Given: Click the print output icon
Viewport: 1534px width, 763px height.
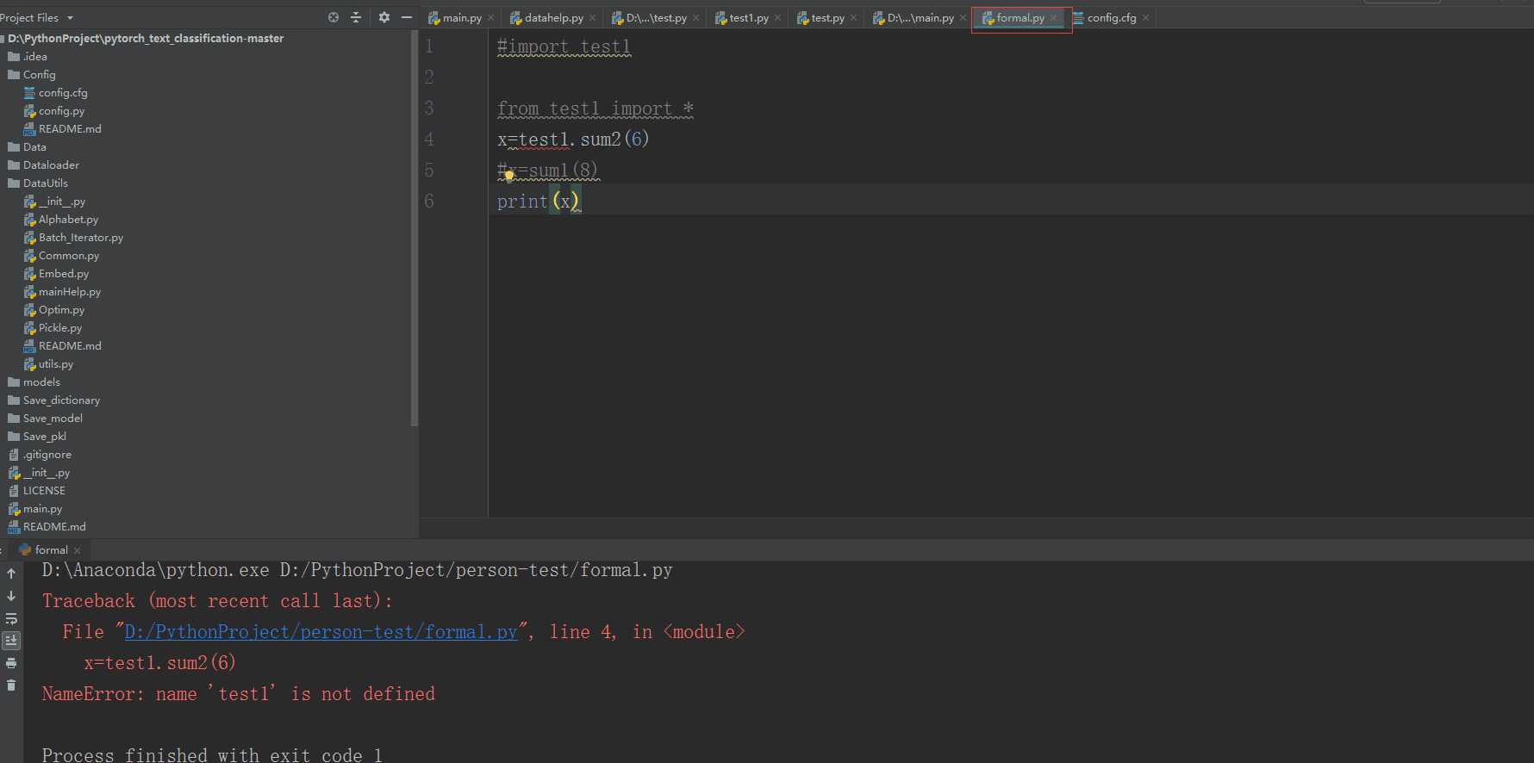Looking at the screenshot, I should click(11, 663).
